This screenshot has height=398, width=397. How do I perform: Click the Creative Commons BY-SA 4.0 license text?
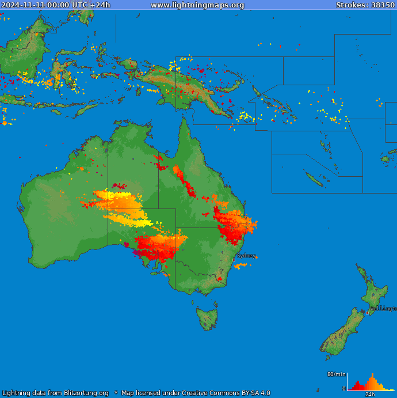click(196, 393)
